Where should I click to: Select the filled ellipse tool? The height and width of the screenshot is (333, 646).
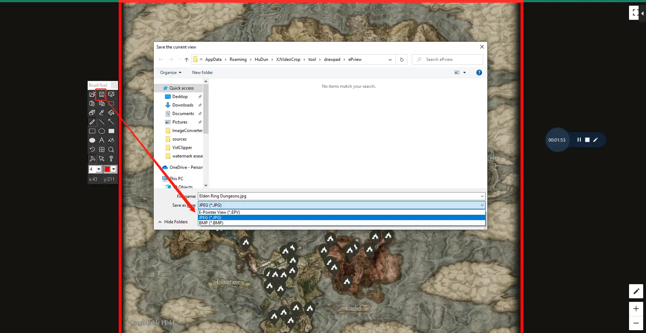click(x=92, y=140)
